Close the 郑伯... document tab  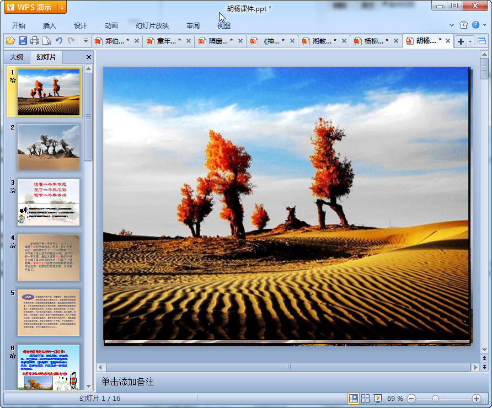click(137, 41)
